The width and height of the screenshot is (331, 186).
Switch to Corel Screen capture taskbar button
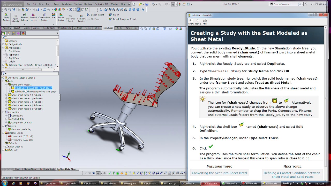pyautogui.click(x=210, y=183)
